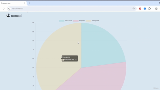Open the blue extension icon in toolbar
The width and height of the screenshot is (160, 90).
[145, 8]
